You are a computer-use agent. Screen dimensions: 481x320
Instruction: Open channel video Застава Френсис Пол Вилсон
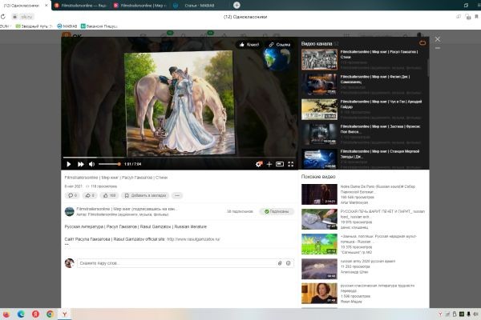click(365, 134)
